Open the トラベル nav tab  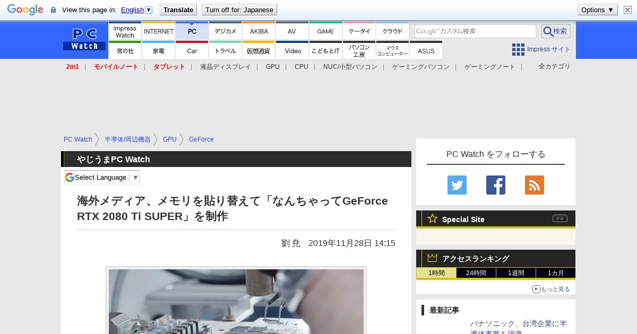click(226, 50)
